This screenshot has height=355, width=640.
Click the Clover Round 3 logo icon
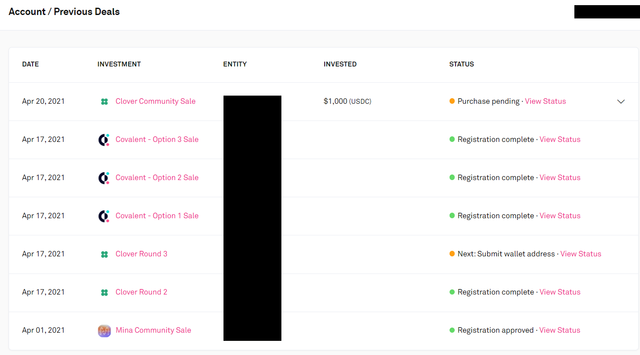click(x=104, y=254)
